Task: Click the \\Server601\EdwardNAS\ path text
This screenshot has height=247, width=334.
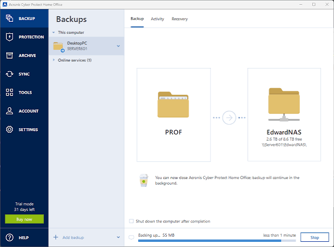Action: (x=284, y=145)
